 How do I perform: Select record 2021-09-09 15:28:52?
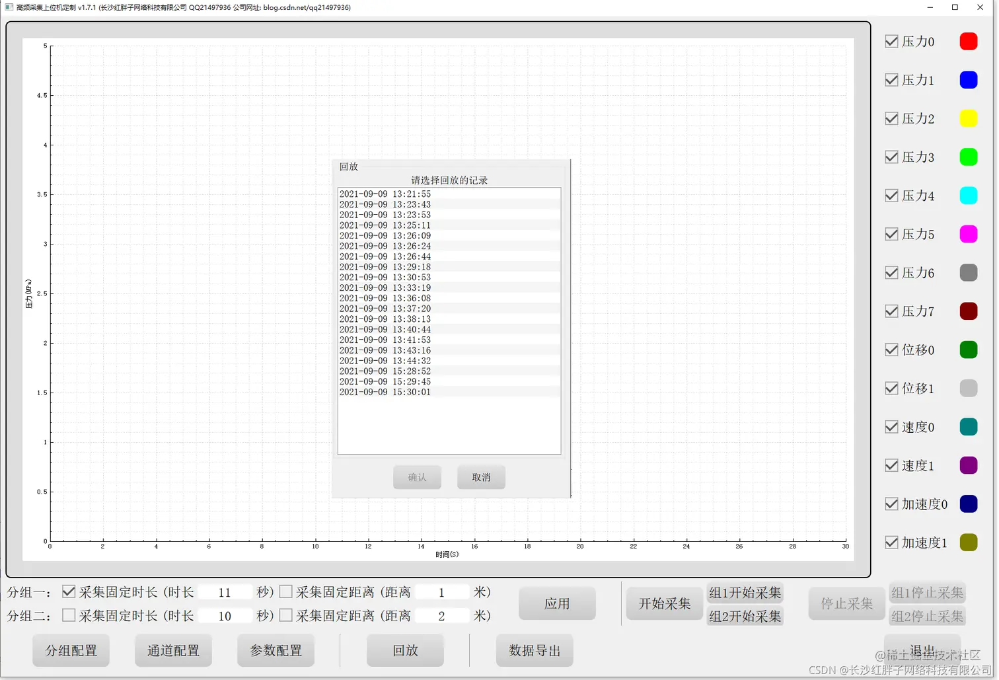tap(449, 371)
